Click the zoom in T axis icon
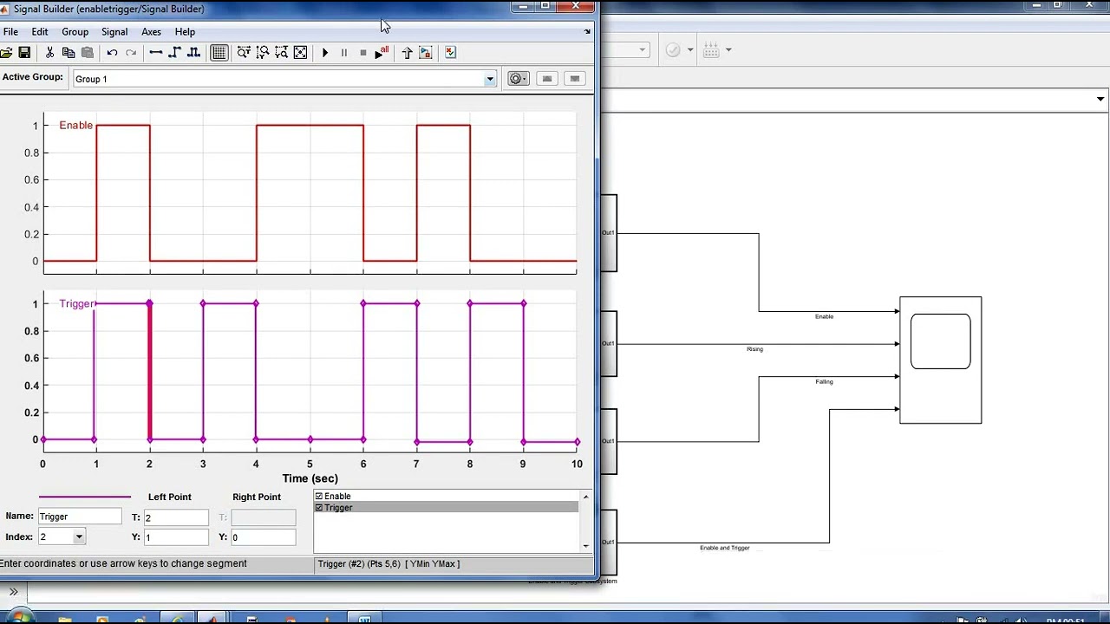 (244, 53)
